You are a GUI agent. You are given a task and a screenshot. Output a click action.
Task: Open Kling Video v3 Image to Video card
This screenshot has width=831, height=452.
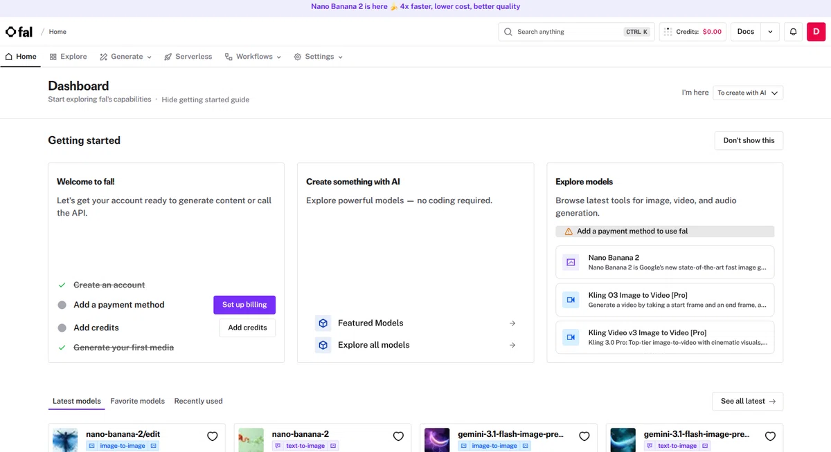click(x=665, y=337)
